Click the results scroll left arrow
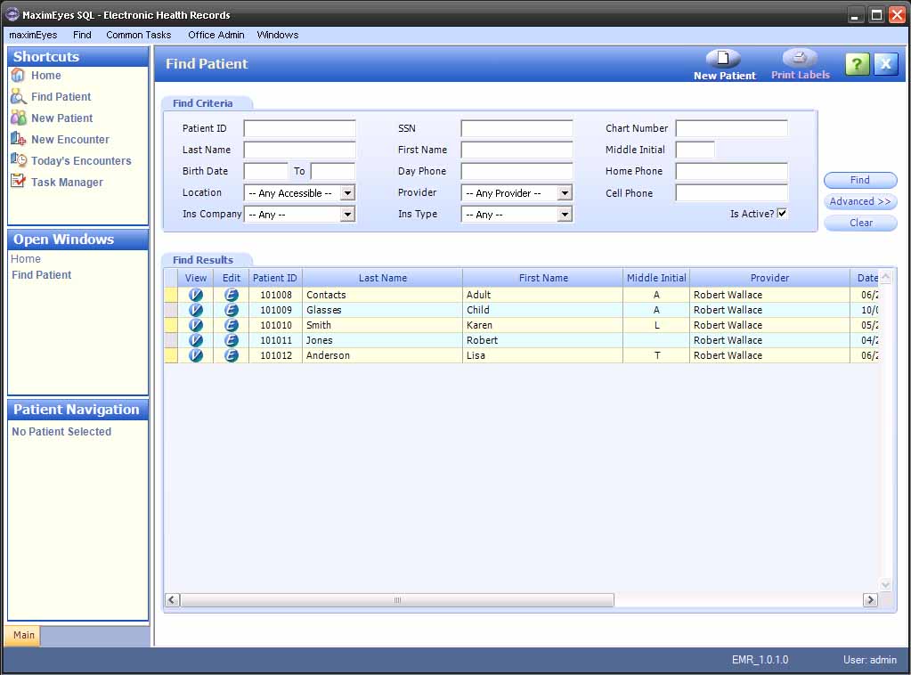Screen dimensions: 911x675 point(172,600)
